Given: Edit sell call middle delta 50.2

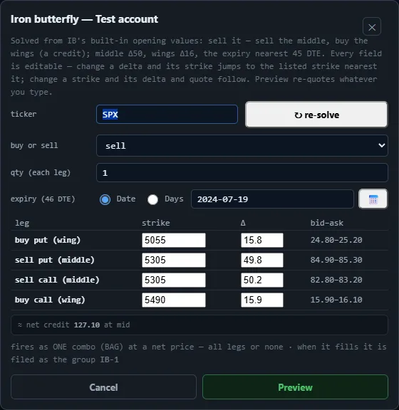Looking at the screenshot, I should [262, 280].
